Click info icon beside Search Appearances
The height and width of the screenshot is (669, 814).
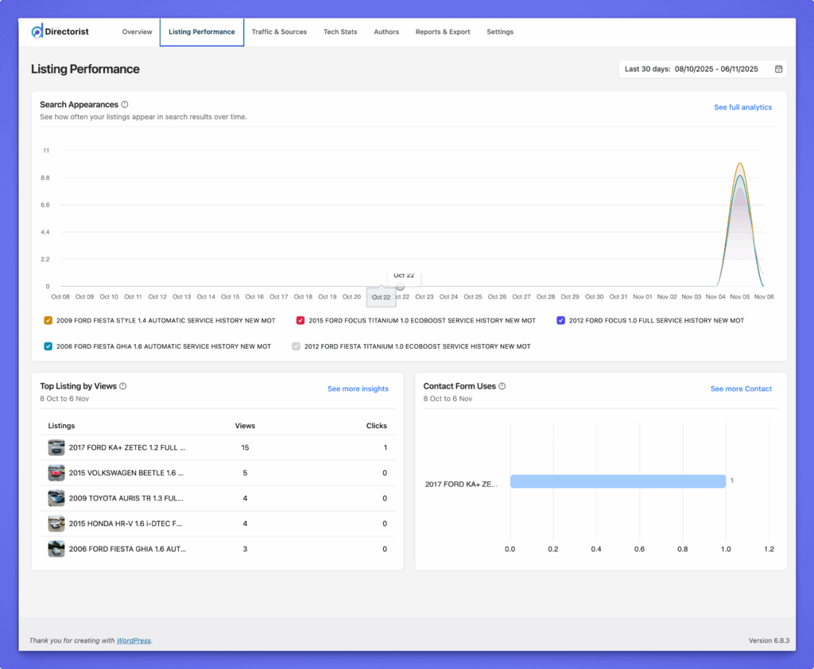(125, 105)
